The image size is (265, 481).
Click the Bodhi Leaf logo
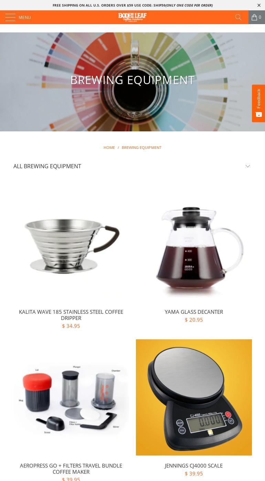click(132, 17)
